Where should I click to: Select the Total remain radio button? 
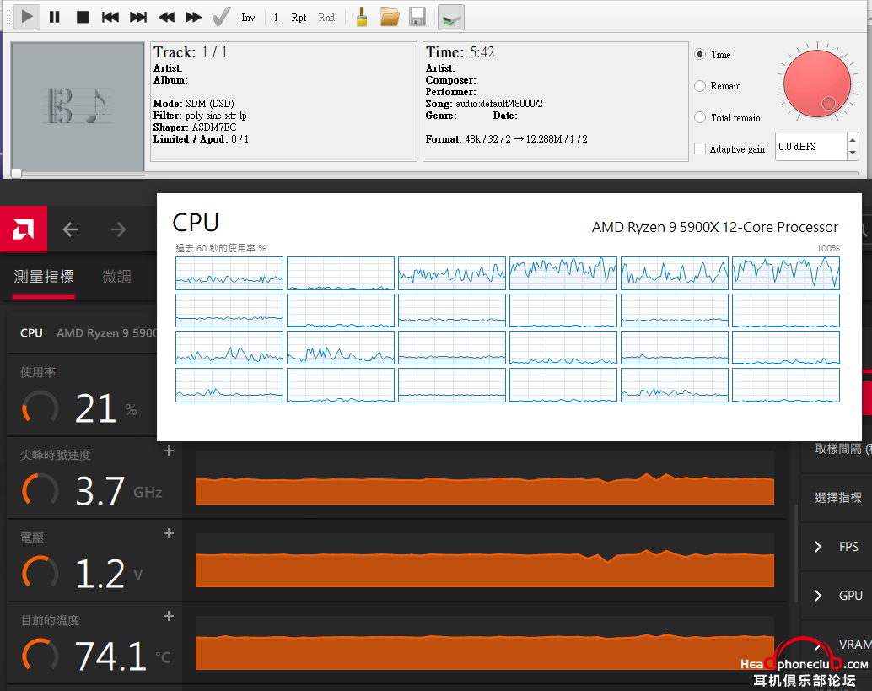[x=700, y=117]
